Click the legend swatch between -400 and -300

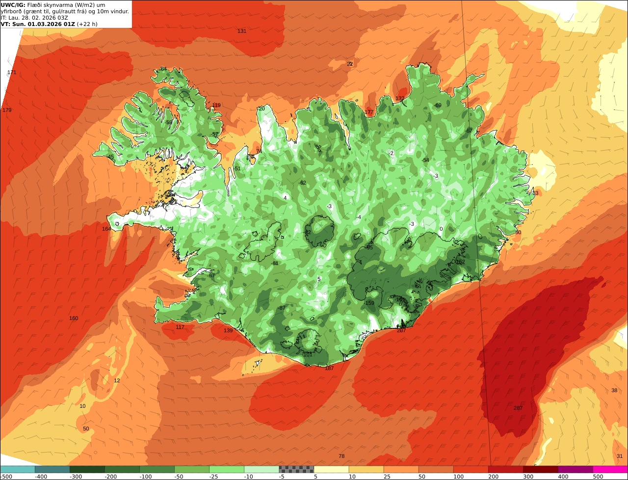(52, 470)
